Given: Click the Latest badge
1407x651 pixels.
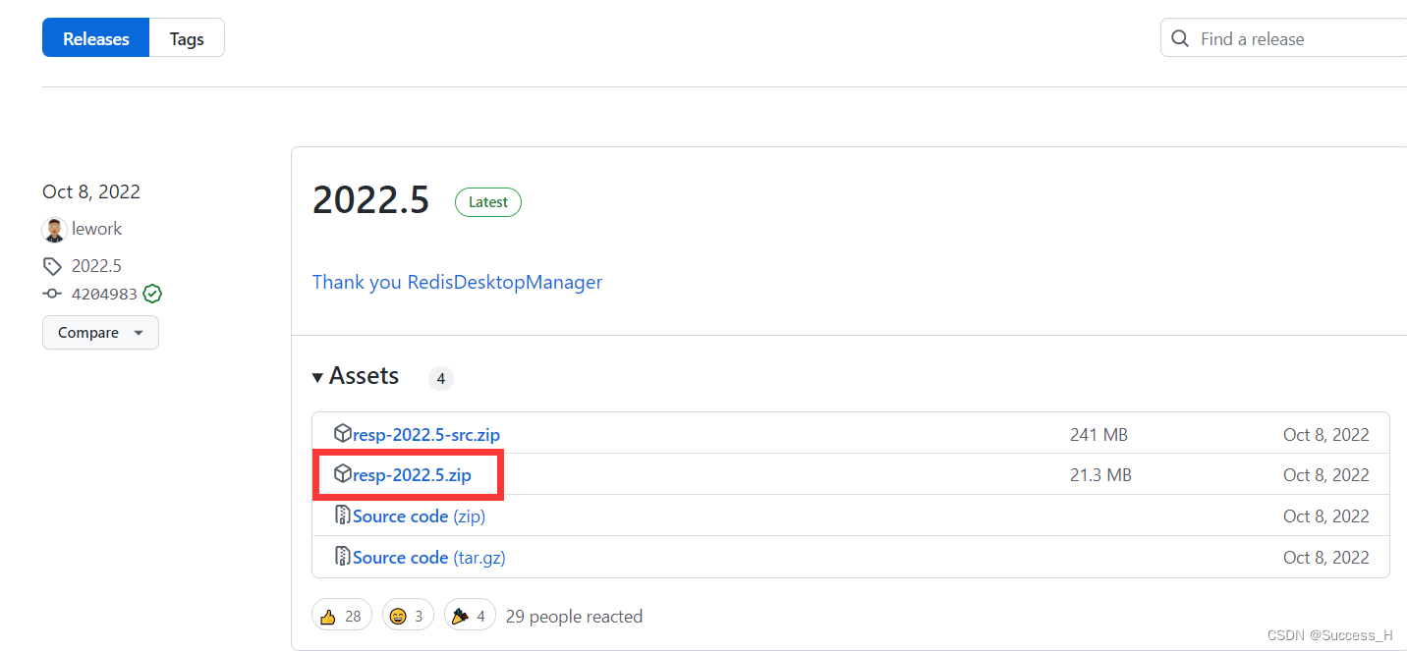Looking at the screenshot, I should (488, 202).
